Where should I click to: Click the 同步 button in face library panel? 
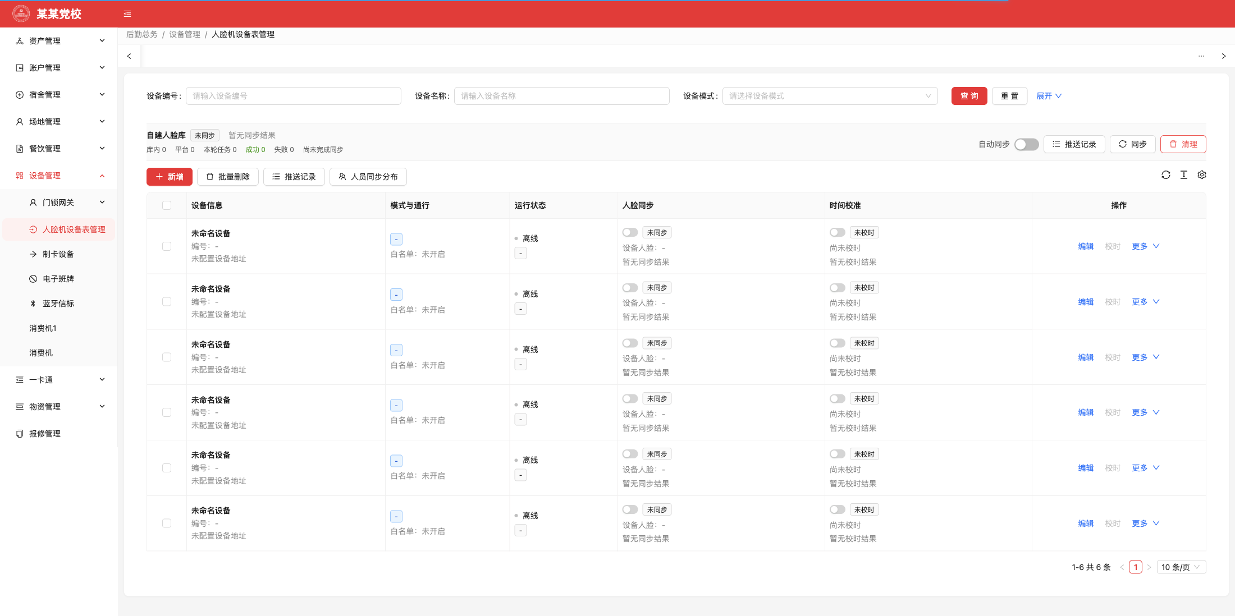[x=1132, y=144]
